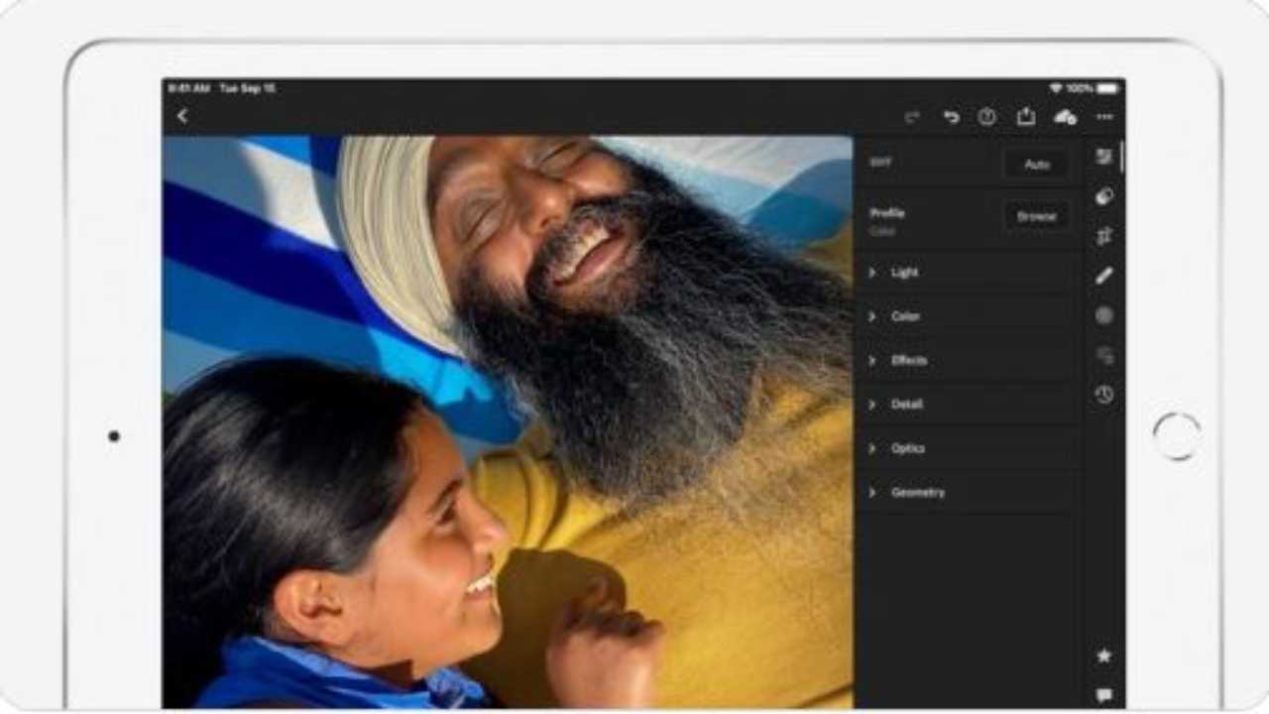Open the help question-mark icon
Image resolution: width=1269 pixels, height=714 pixels.
point(987,117)
